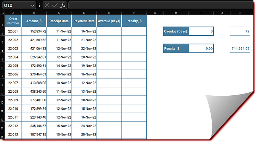Open the Name Box dropdown arrow
The image size is (260, 146).
[x=32, y=6]
